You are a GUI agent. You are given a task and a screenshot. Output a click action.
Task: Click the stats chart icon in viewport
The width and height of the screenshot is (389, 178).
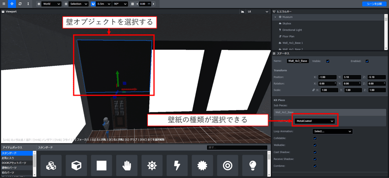242,11
